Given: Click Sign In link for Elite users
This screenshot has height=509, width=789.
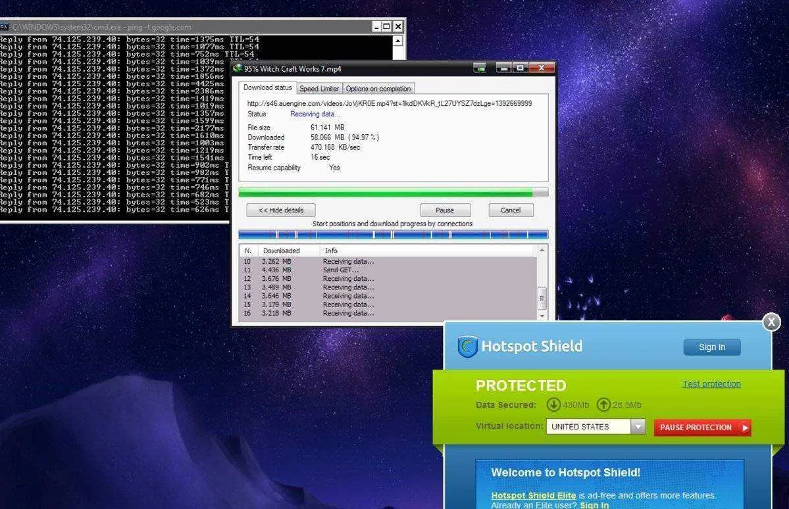Looking at the screenshot, I should tap(594, 505).
